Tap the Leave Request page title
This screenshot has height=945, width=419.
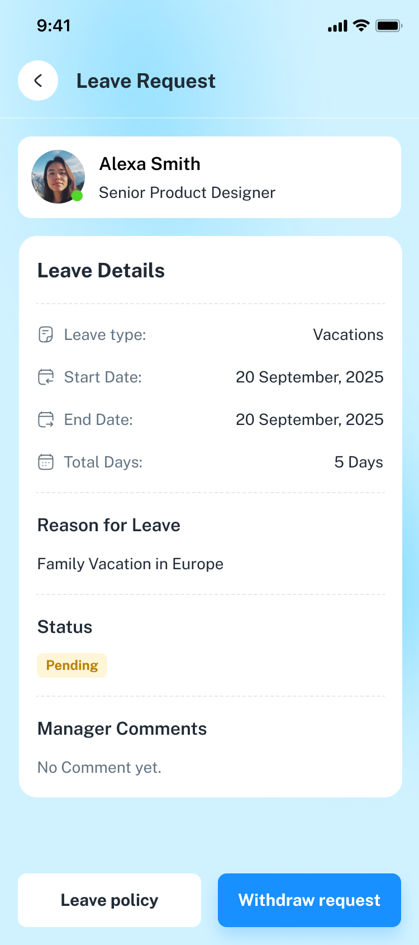click(x=146, y=81)
